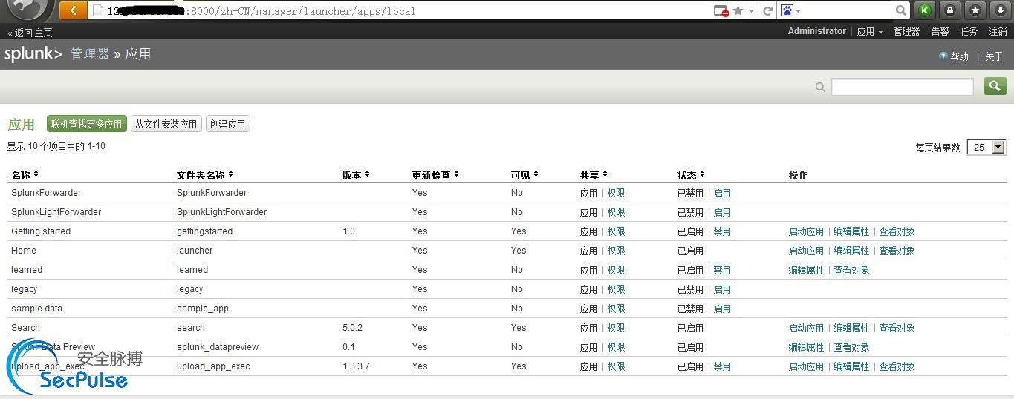This screenshot has width=1014, height=399.
Task: Expand the 应用 menu in top bar
Action: (x=870, y=31)
